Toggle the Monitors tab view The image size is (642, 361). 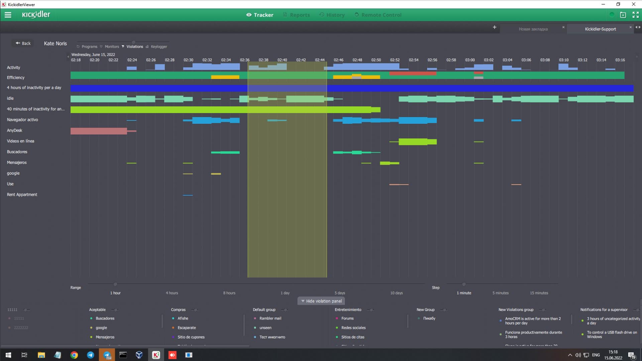pos(112,46)
